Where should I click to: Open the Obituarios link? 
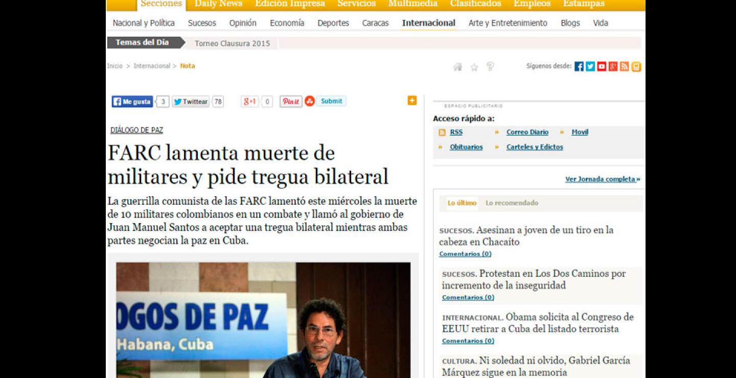[466, 147]
